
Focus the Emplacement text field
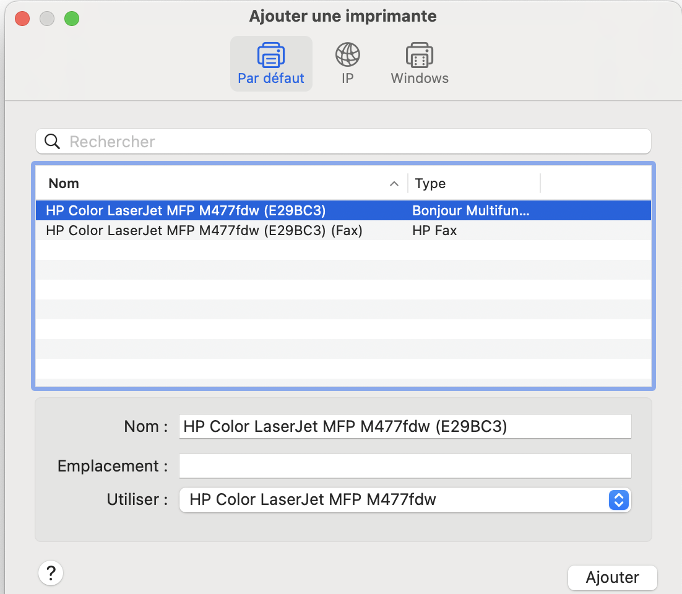point(405,466)
